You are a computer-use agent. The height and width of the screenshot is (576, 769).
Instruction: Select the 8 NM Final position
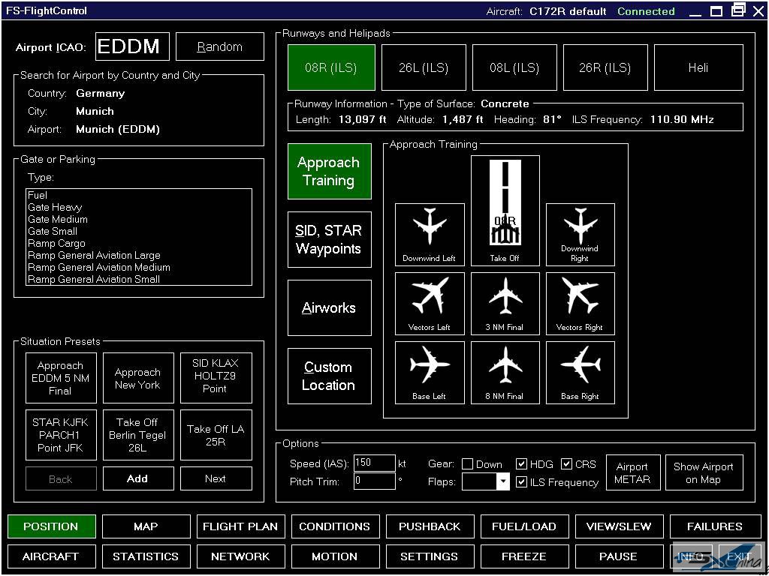pos(505,373)
